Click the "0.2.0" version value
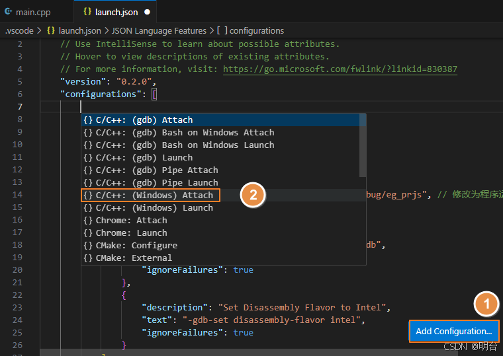503x356 pixels. pos(134,82)
